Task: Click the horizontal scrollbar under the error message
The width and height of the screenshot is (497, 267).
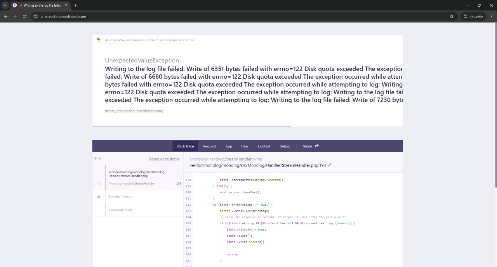Action: pyautogui.click(x=191, y=127)
